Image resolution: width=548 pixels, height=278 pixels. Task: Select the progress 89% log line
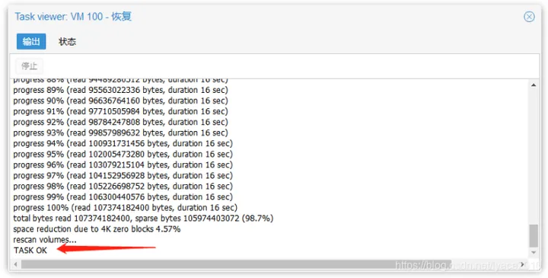click(120, 90)
